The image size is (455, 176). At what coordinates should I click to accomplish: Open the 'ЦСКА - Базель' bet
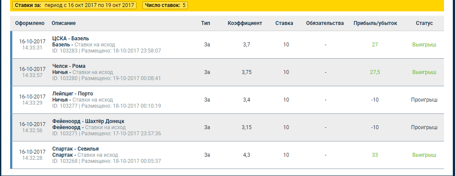point(71,39)
